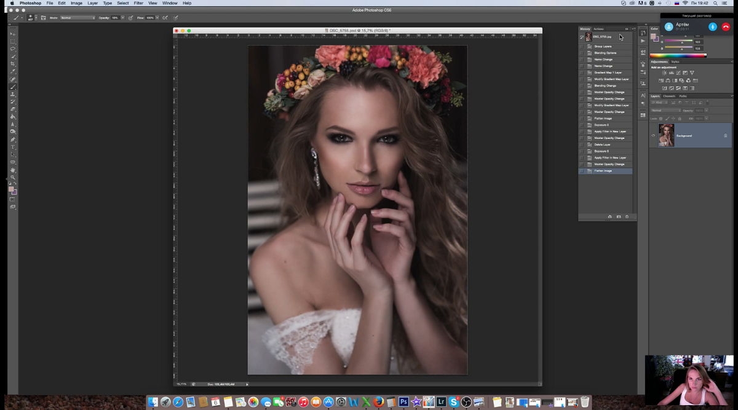The image size is (738, 410).
Task: Open the layer blend mode dropdown
Action: pos(665,111)
